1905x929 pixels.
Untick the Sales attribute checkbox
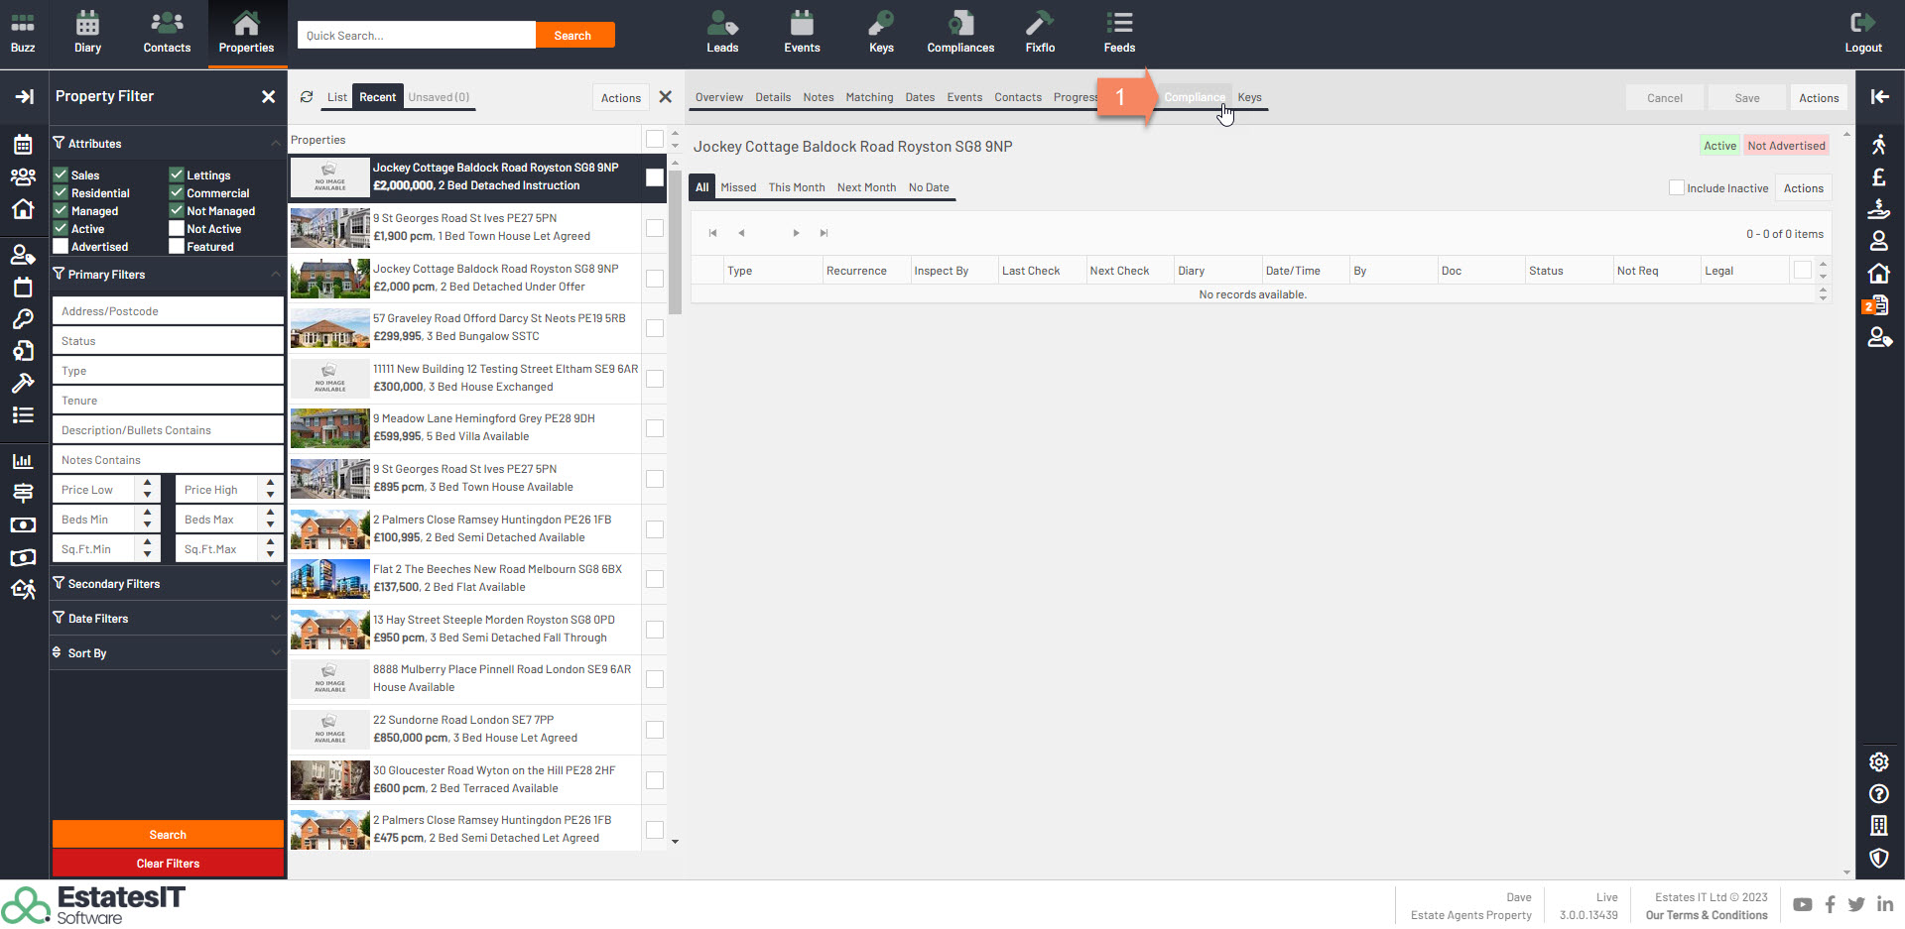pyautogui.click(x=61, y=175)
